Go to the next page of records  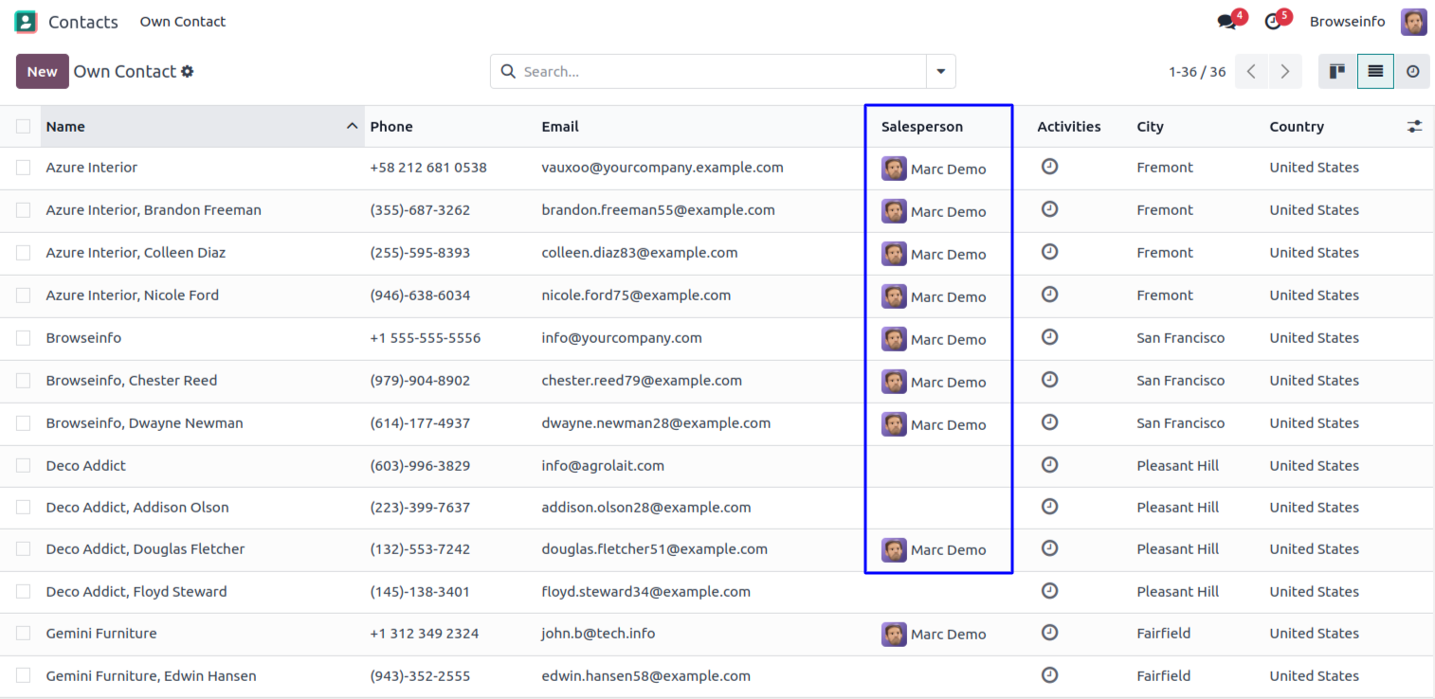click(1284, 72)
